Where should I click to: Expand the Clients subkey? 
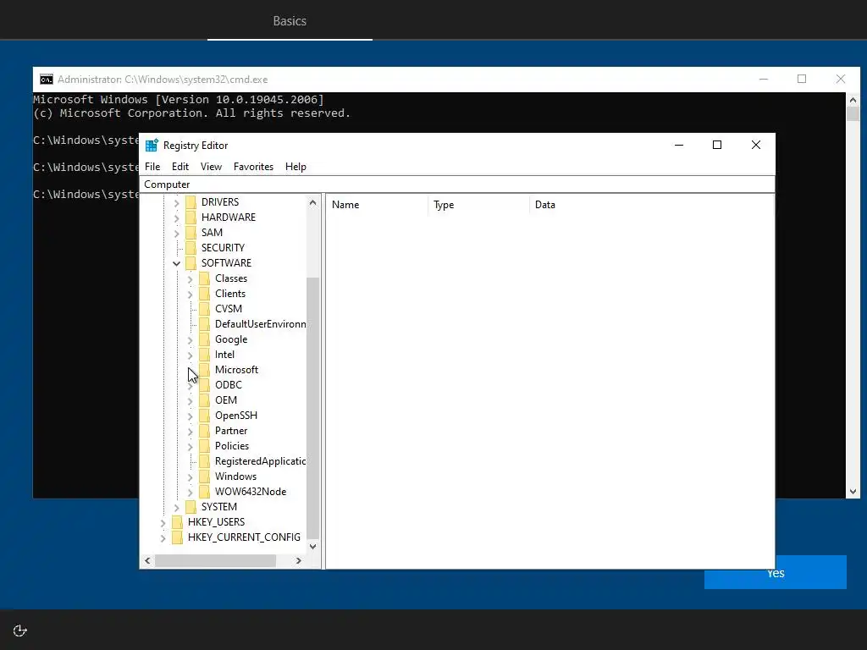coord(191,295)
